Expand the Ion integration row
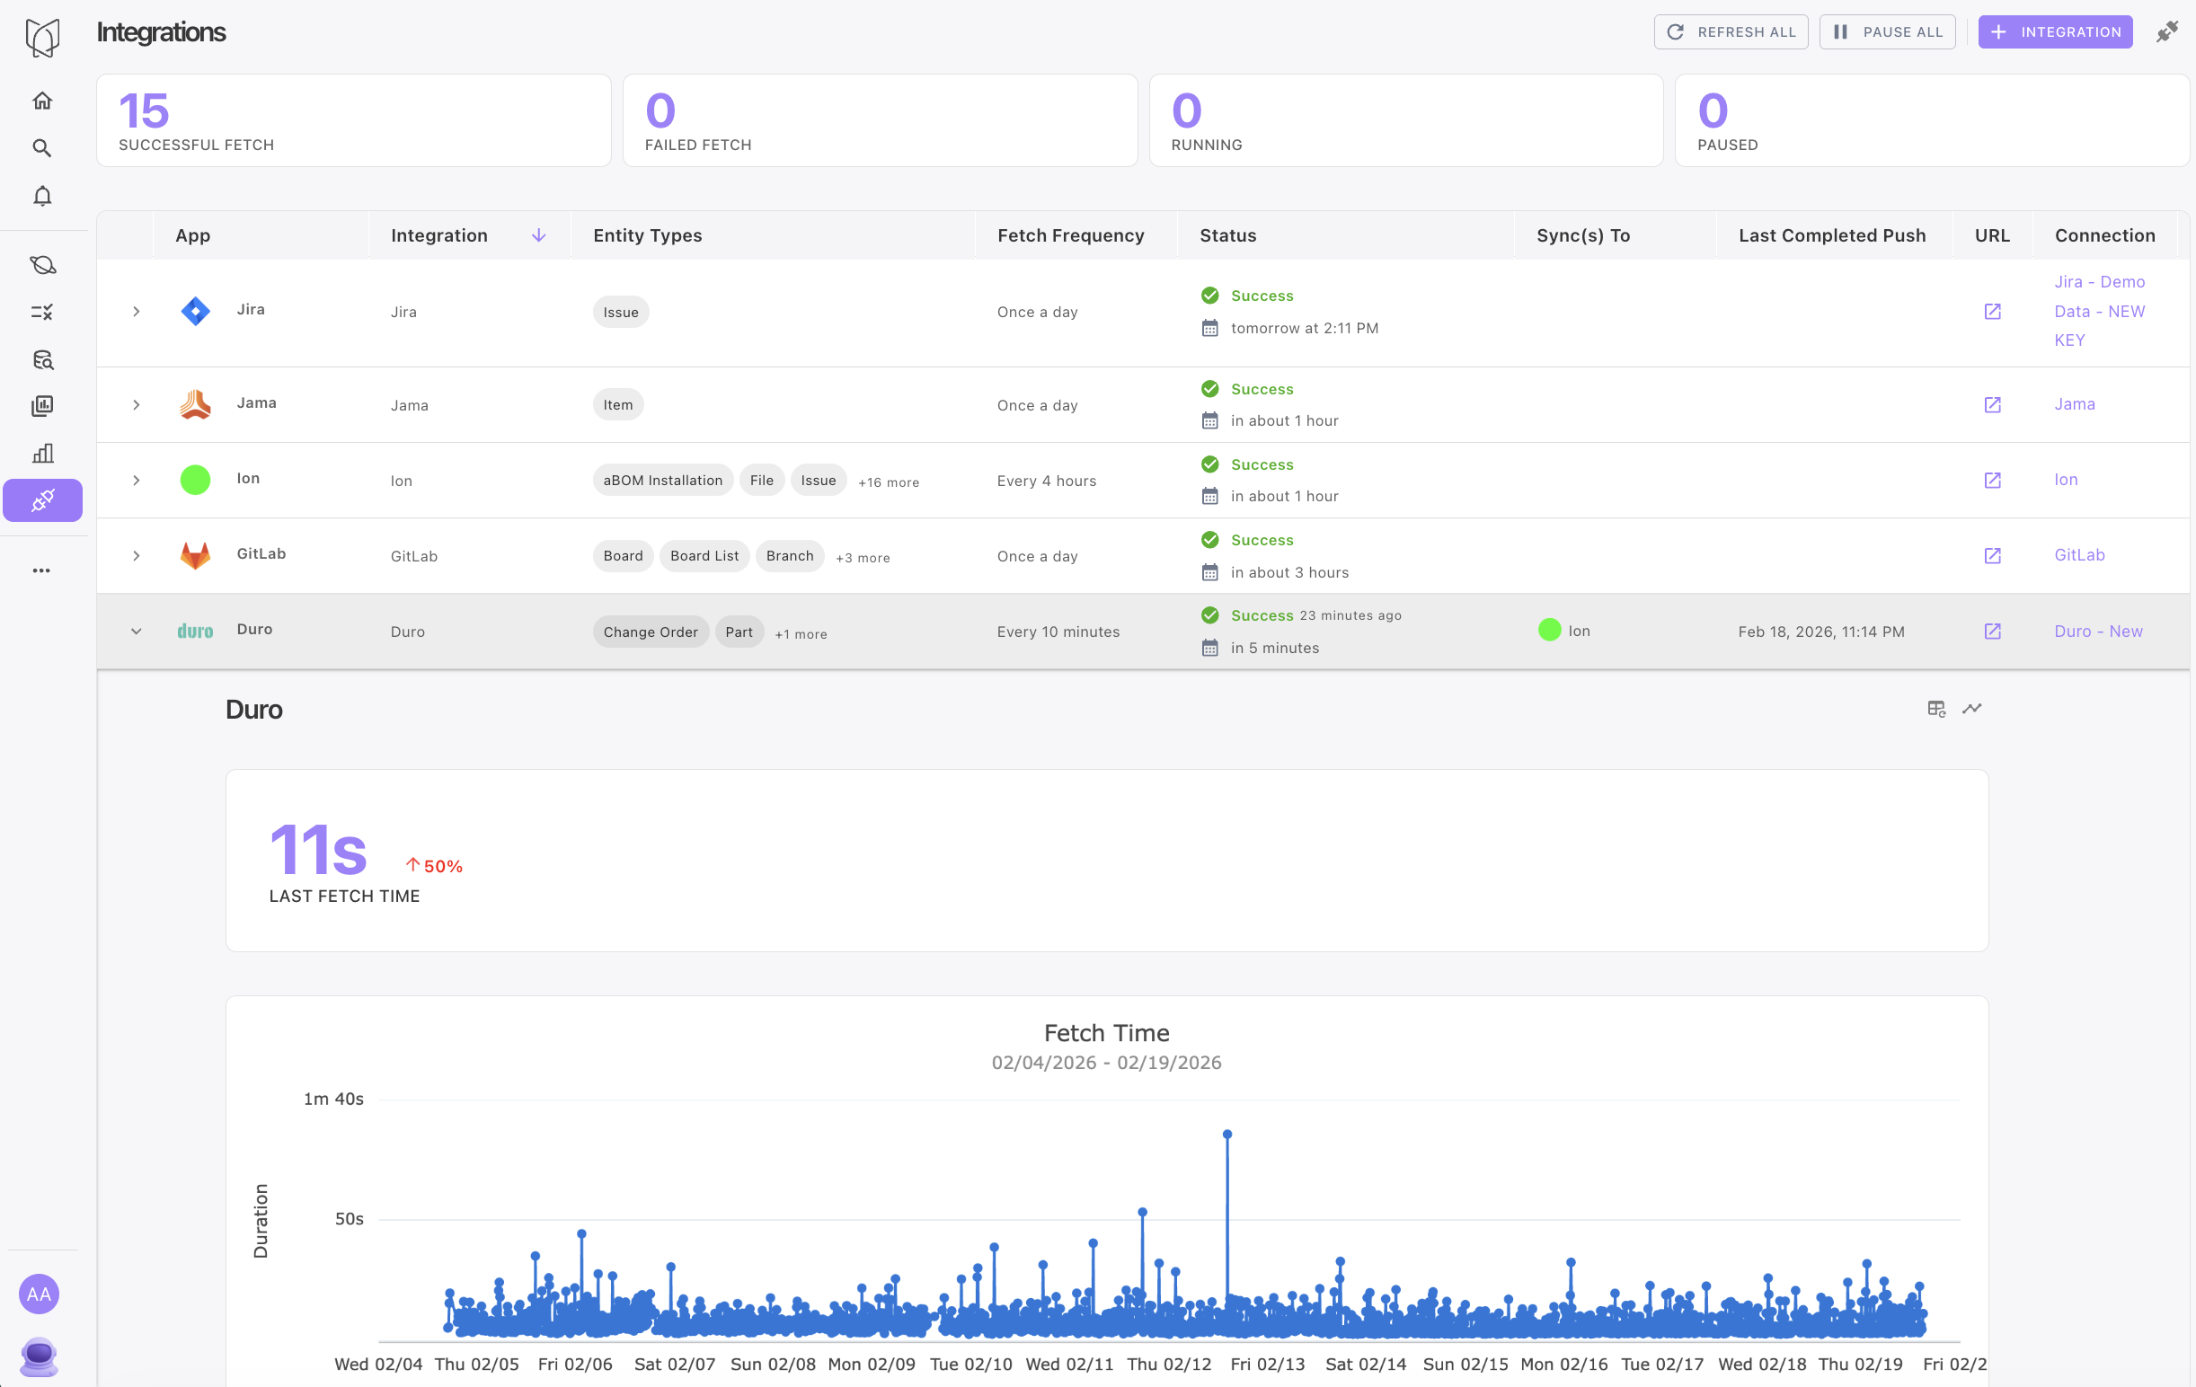Screen dimensions: 2196x1387 (136, 481)
